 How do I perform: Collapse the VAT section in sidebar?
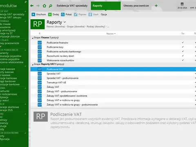tap(25, 11)
